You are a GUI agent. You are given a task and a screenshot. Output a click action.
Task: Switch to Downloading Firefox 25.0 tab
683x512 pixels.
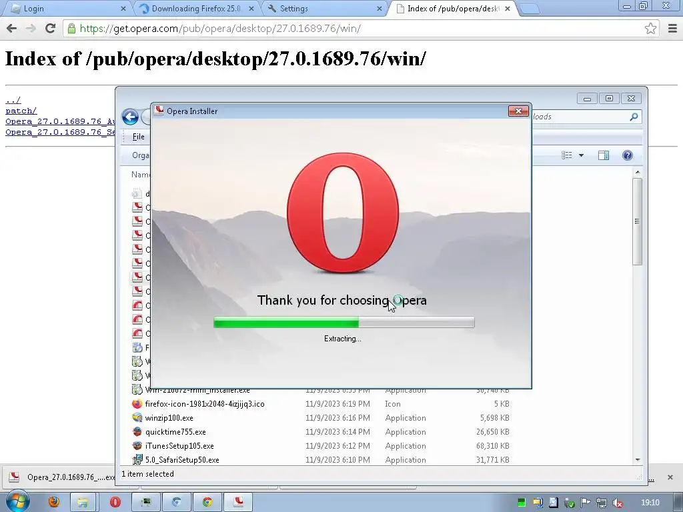196,8
